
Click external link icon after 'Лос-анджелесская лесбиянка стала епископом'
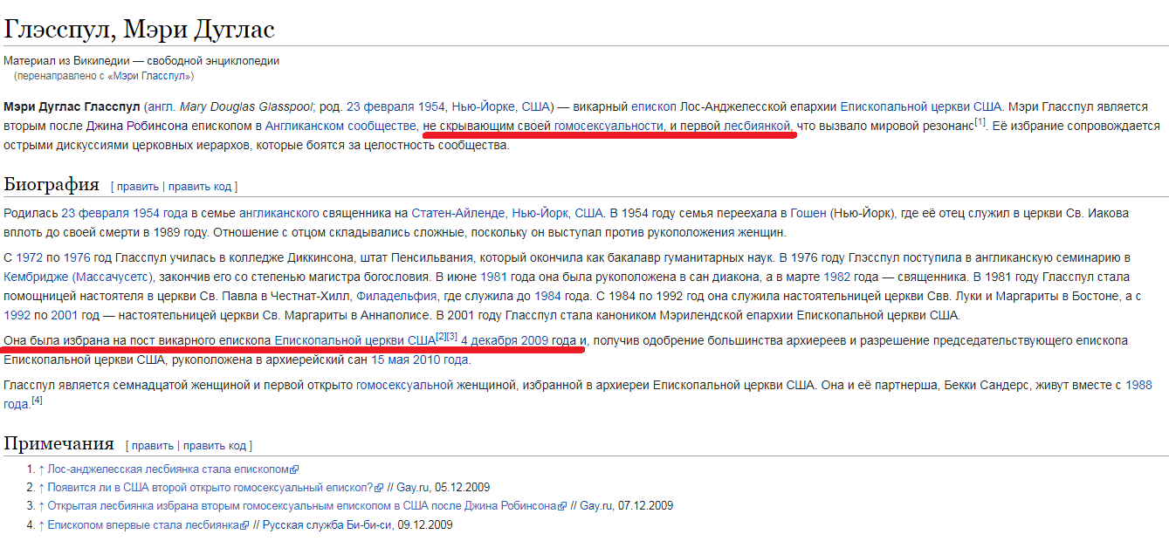295,469
